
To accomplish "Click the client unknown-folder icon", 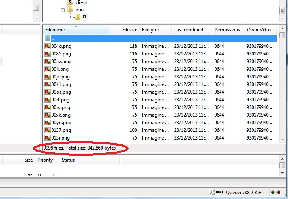I will pos(70,2).
